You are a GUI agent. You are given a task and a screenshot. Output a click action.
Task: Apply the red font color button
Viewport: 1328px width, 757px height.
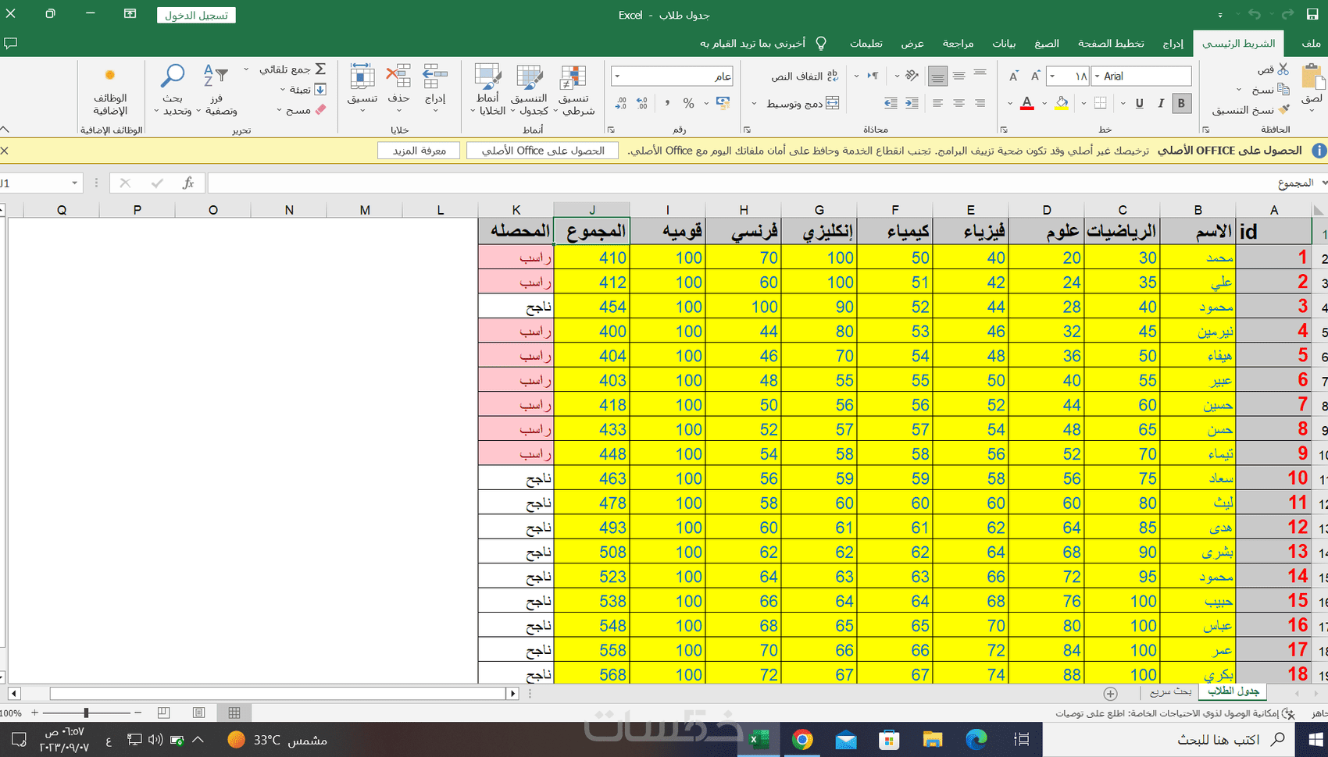click(x=1027, y=103)
